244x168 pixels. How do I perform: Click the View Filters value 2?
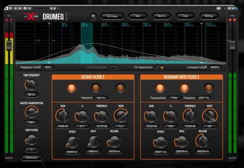click(x=32, y=150)
